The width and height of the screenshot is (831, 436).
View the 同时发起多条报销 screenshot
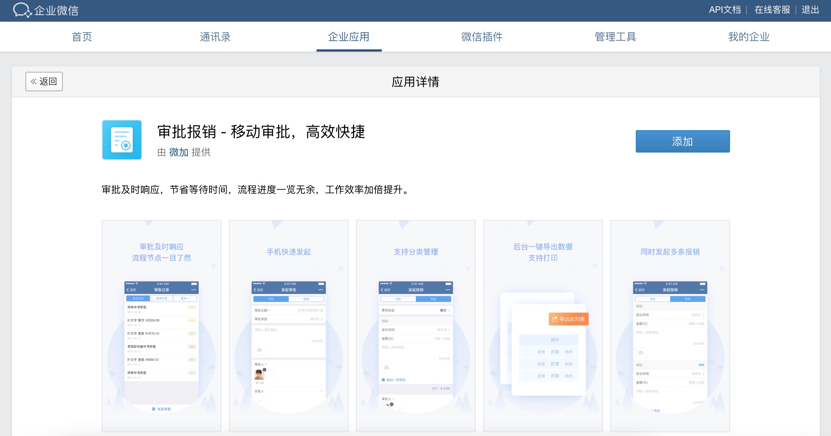(x=670, y=326)
